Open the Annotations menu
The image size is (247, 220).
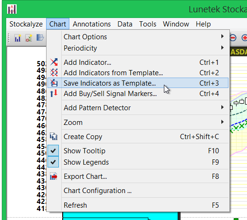(92, 24)
